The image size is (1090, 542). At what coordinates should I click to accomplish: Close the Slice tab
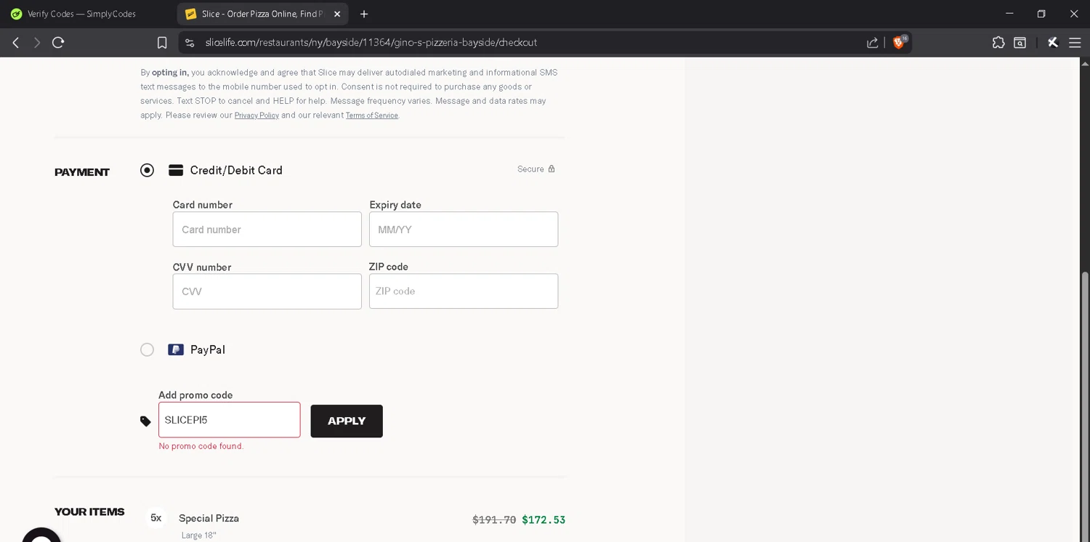pyautogui.click(x=337, y=14)
